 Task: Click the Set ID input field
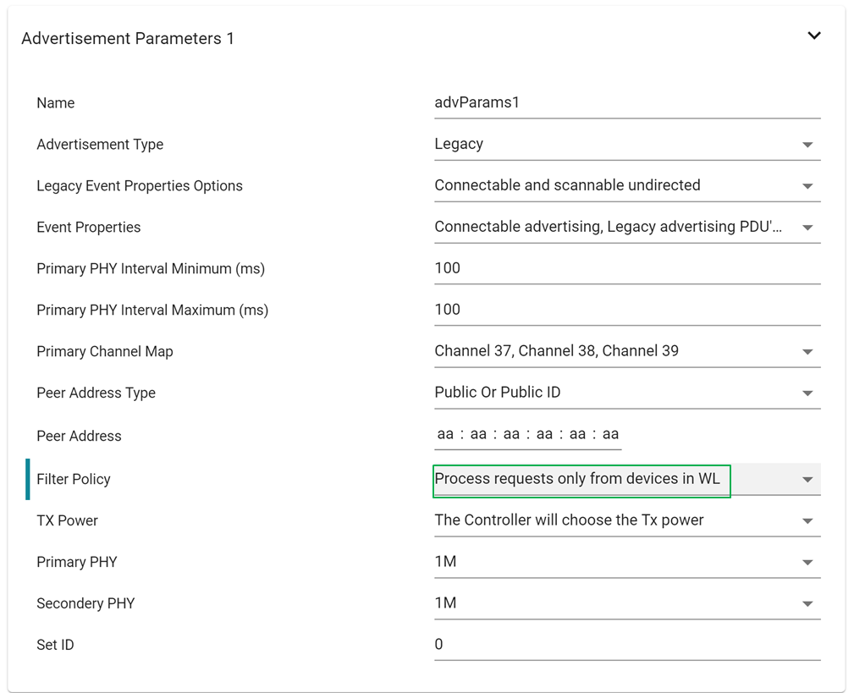(x=626, y=645)
